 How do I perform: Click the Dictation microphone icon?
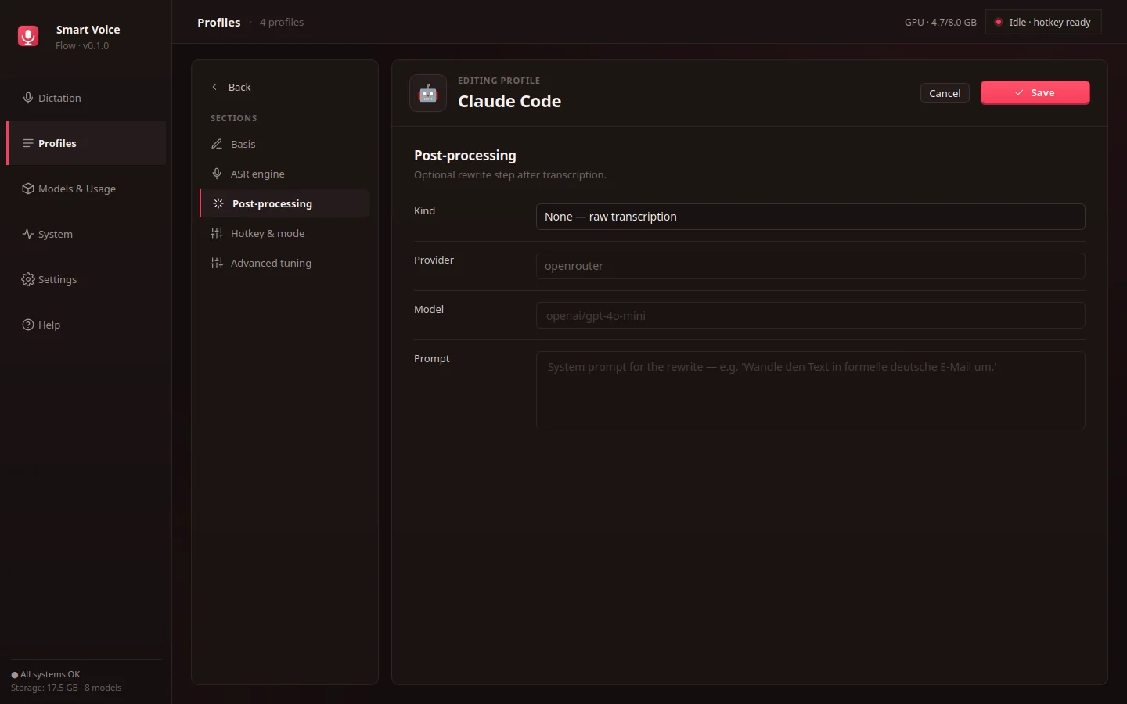click(28, 98)
